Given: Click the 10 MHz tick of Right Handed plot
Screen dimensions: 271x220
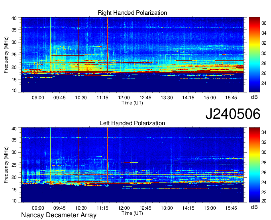Looking at the screenshot, I should tap(14, 90).
